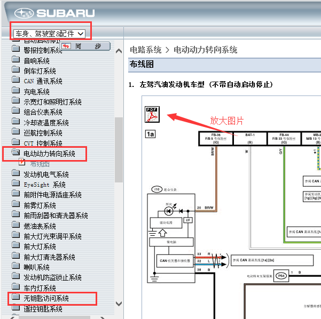The image size is (321, 319).
Task: Open 喇叭系统 tree entry
Action: (36, 267)
